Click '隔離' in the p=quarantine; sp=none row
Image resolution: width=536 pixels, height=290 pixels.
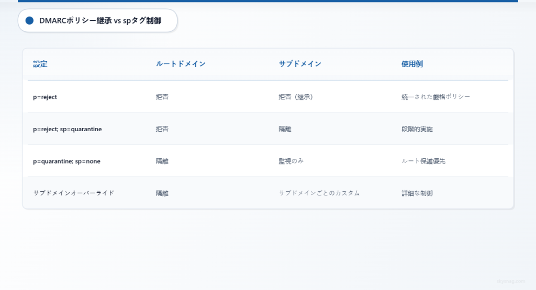point(162,161)
